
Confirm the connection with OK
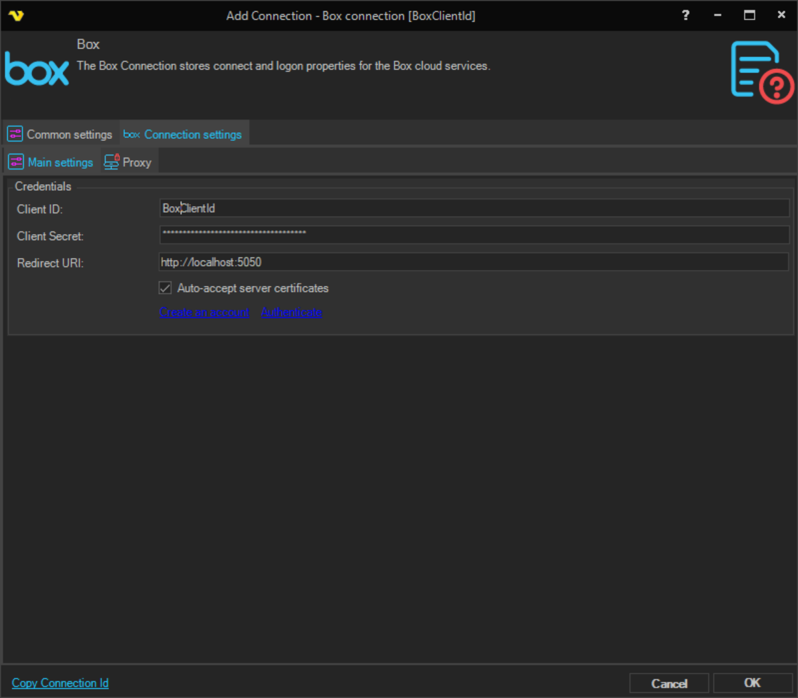coord(751,683)
